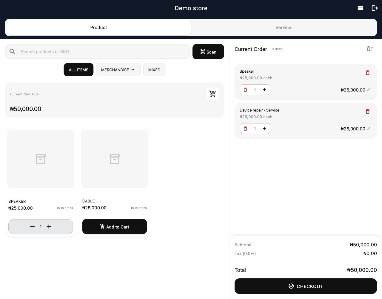Click the Current Cart Total label
Viewport: 382px width, 299px height.
25,94
